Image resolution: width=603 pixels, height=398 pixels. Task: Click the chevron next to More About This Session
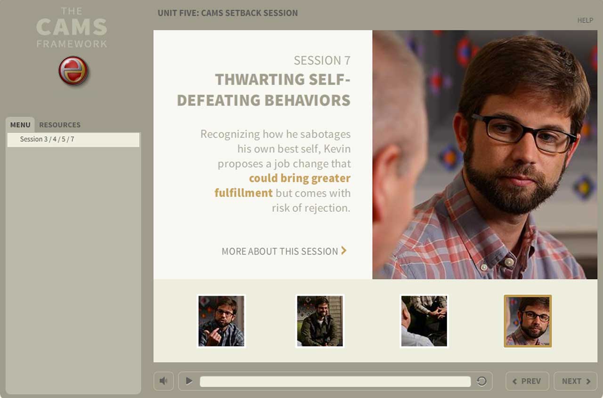click(x=344, y=251)
